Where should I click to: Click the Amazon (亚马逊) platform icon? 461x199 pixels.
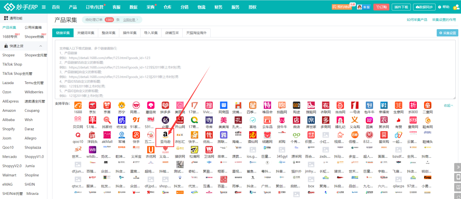(165, 134)
